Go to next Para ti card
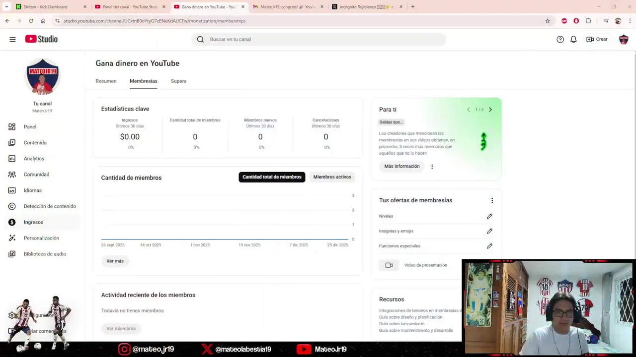The image size is (636, 357). (490, 110)
